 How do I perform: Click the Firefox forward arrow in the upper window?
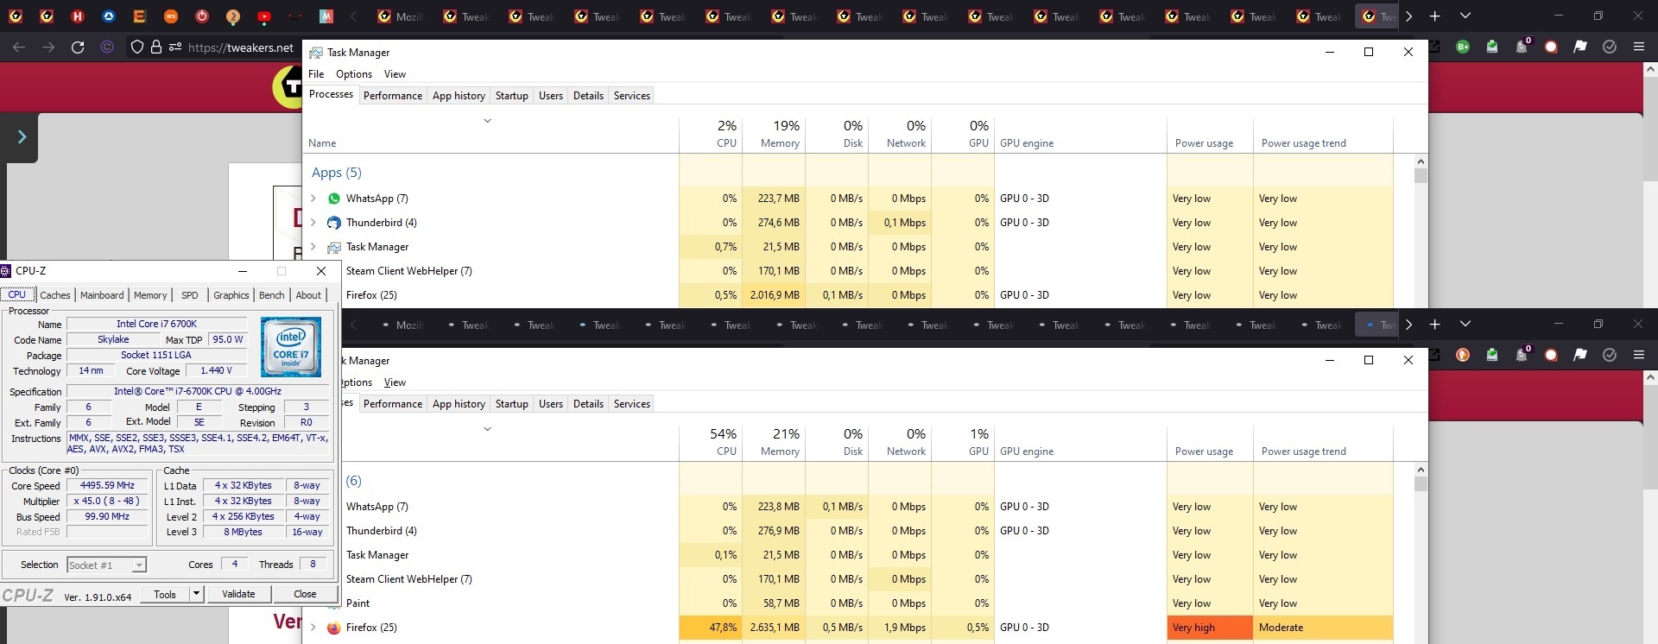(48, 47)
